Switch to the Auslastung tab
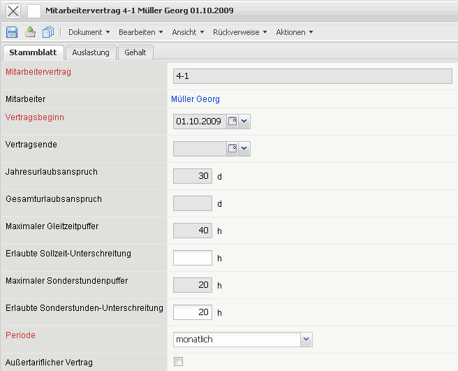The width and height of the screenshot is (458, 371). pyautogui.click(x=91, y=53)
